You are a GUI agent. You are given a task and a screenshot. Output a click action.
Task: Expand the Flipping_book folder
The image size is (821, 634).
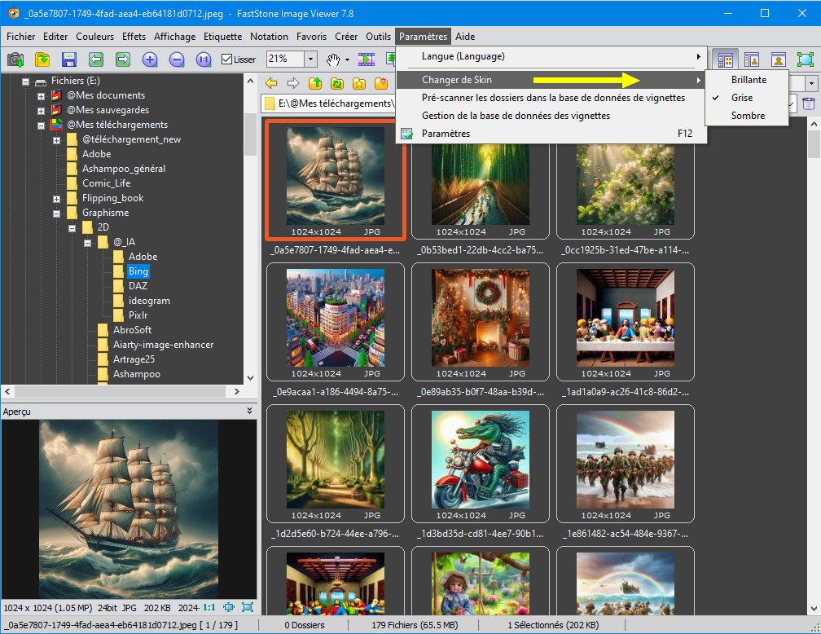point(56,199)
